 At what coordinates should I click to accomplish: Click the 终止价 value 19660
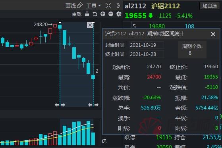211,67
